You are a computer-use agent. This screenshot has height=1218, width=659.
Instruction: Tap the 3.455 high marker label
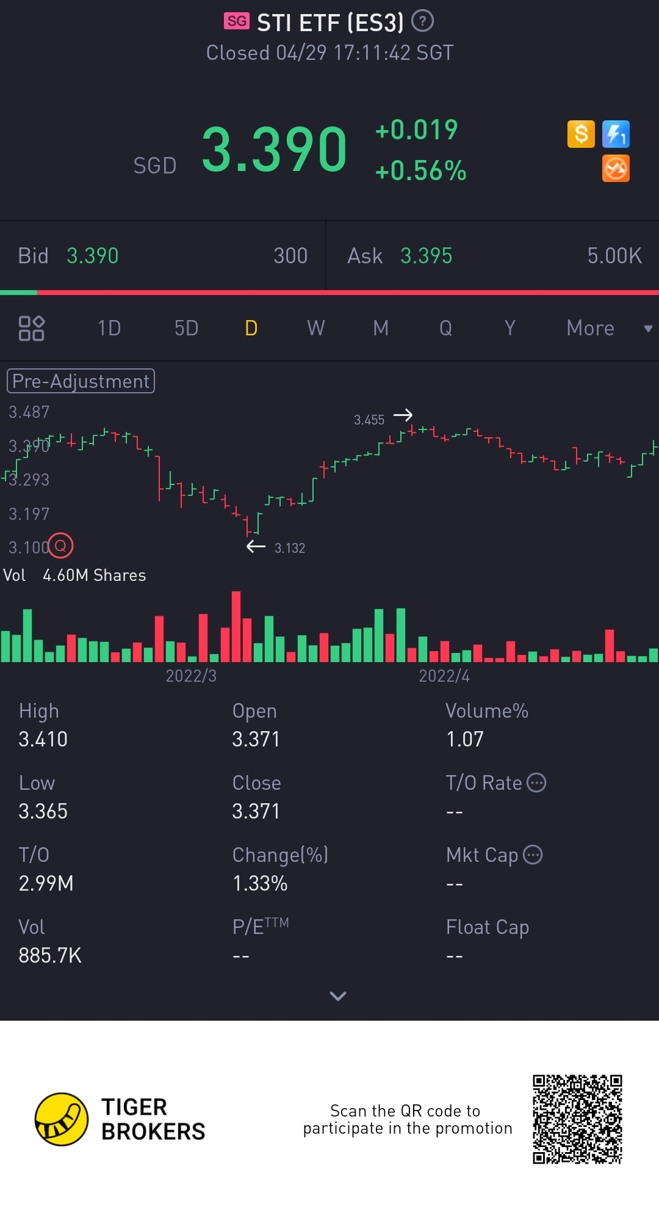click(369, 420)
